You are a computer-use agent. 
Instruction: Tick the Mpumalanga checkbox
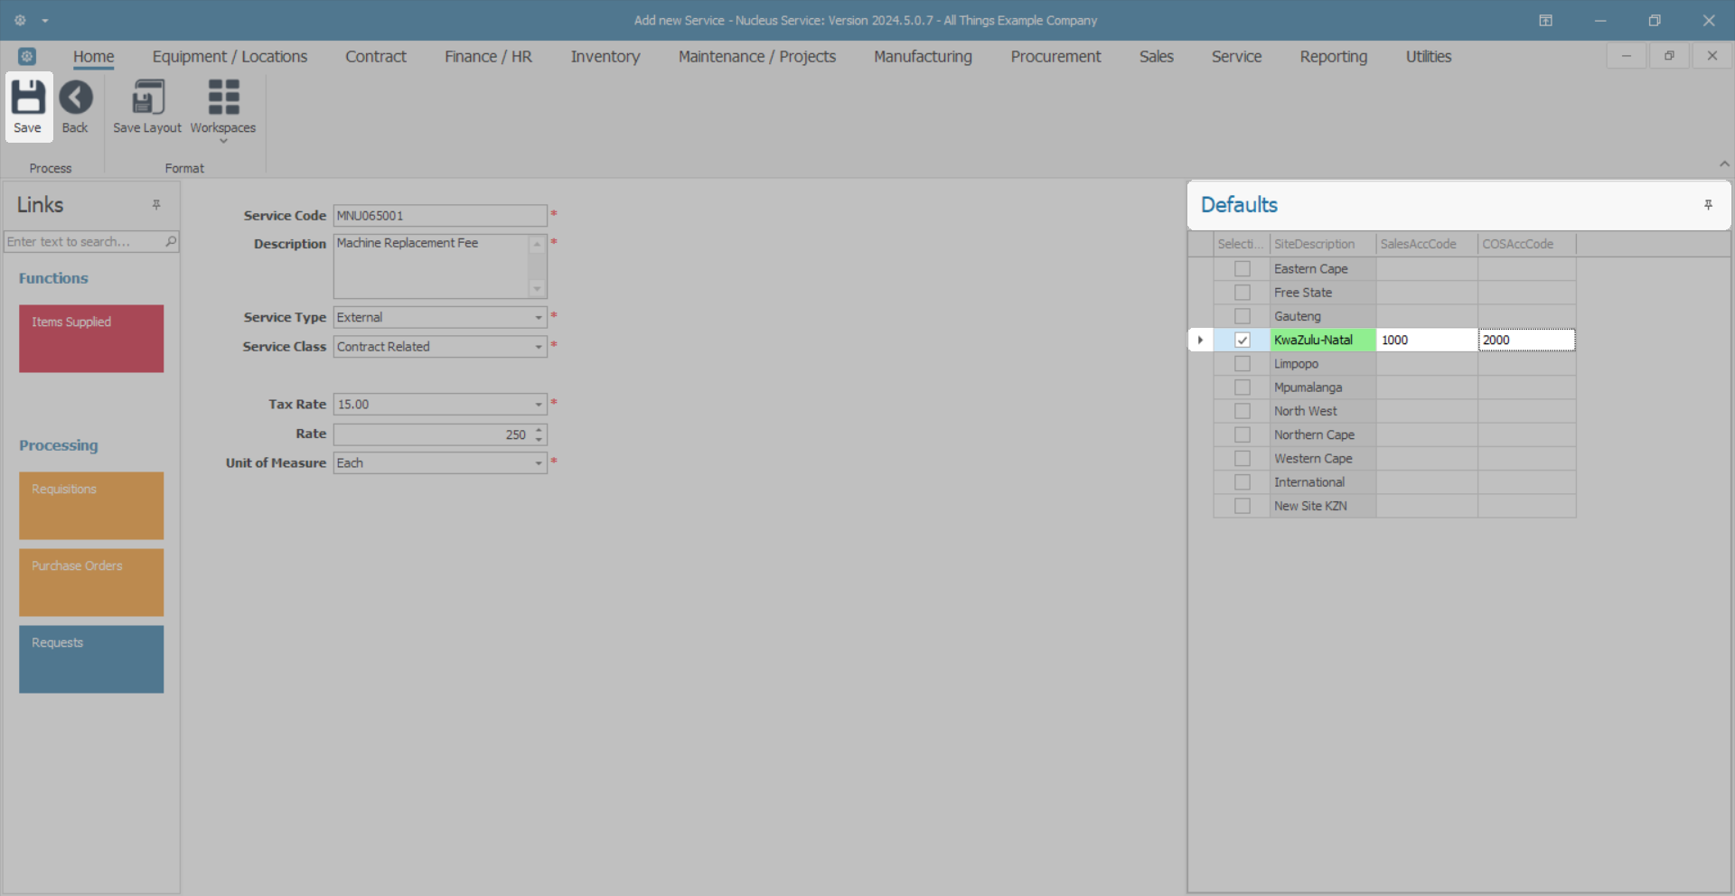pyautogui.click(x=1243, y=387)
